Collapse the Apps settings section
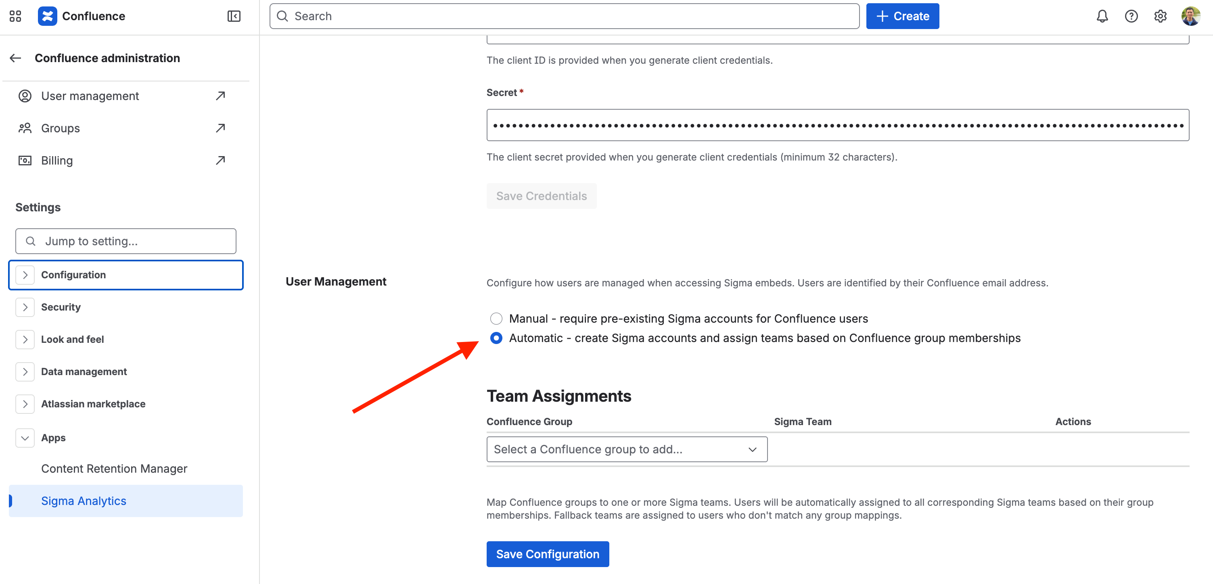This screenshot has height=584, width=1213. point(25,438)
